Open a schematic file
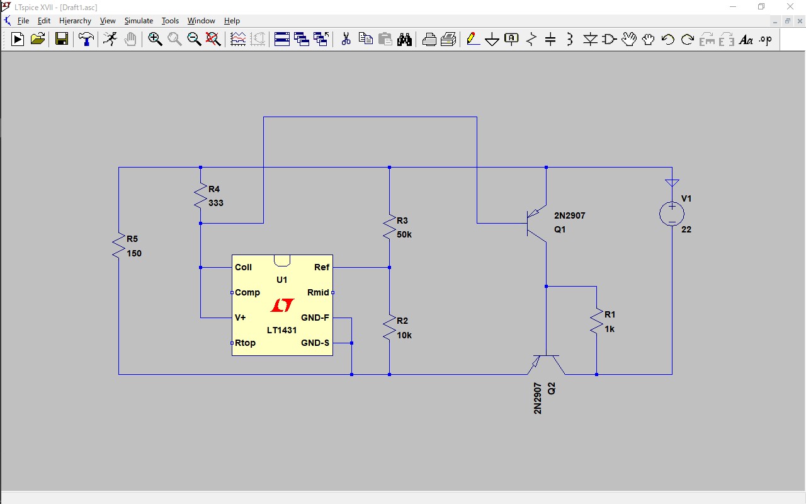This screenshot has height=504, width=806. coord(38,39)
